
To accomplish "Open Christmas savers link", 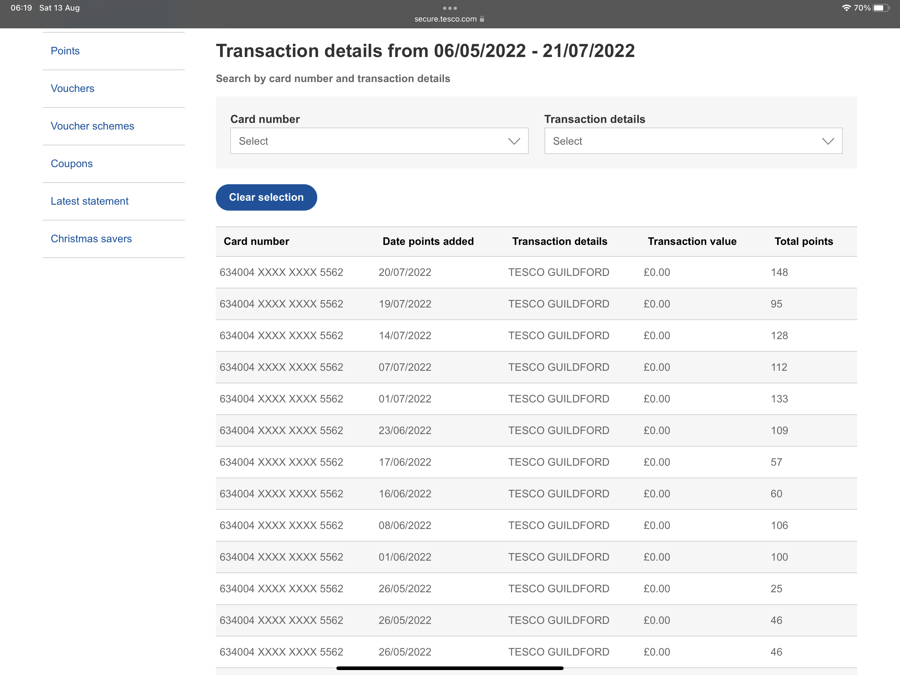I will click(91, 239).
